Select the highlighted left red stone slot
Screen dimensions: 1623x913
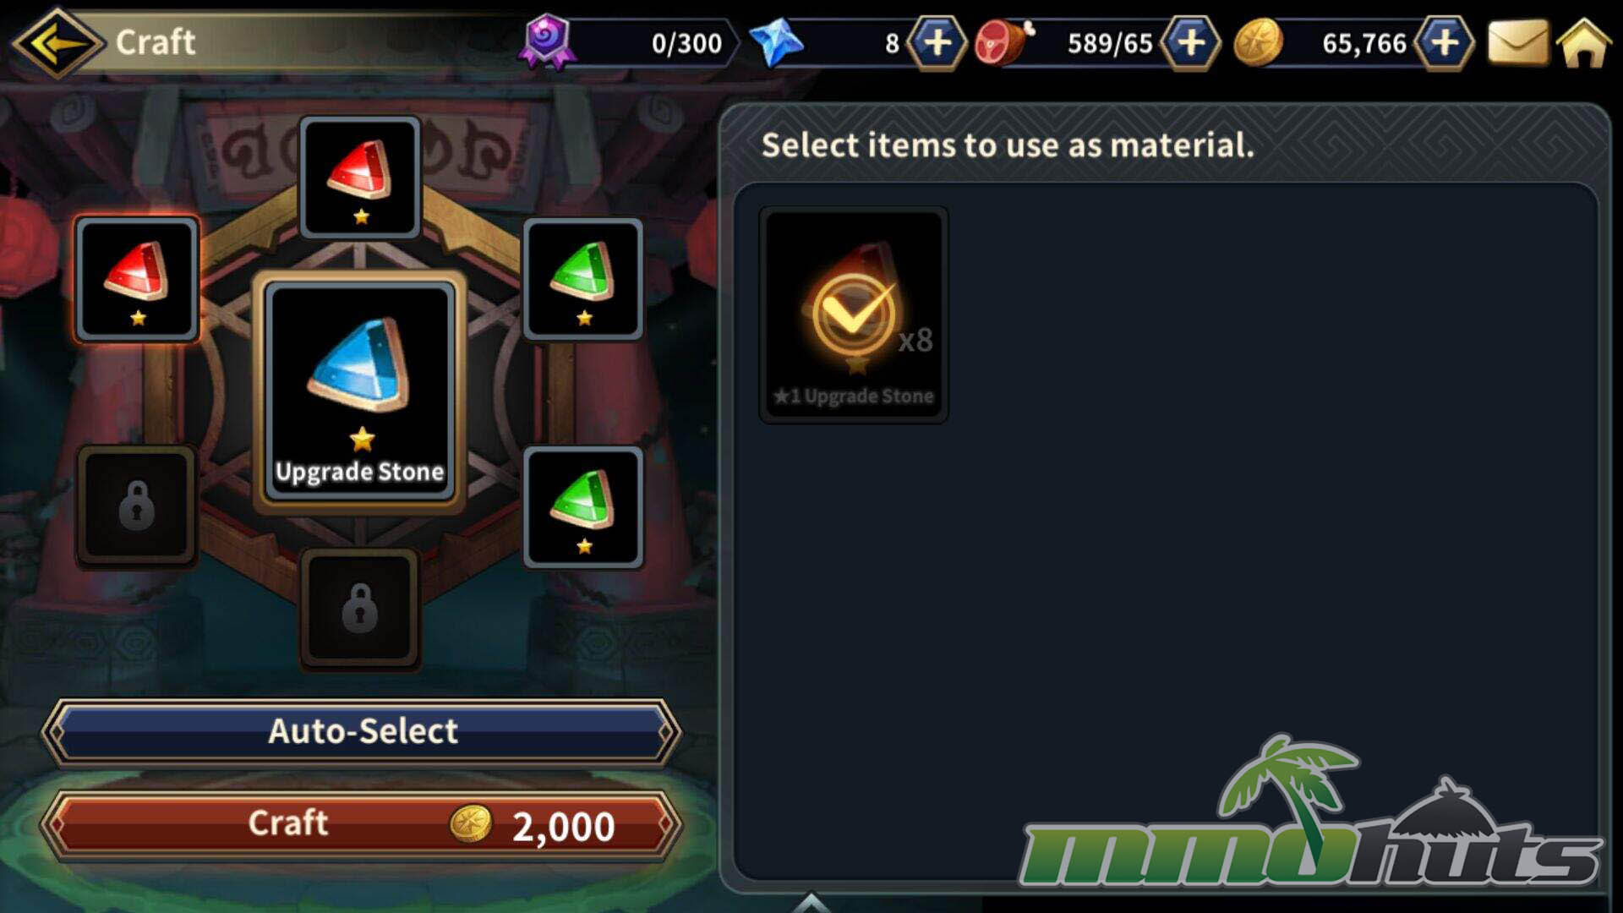137,279
